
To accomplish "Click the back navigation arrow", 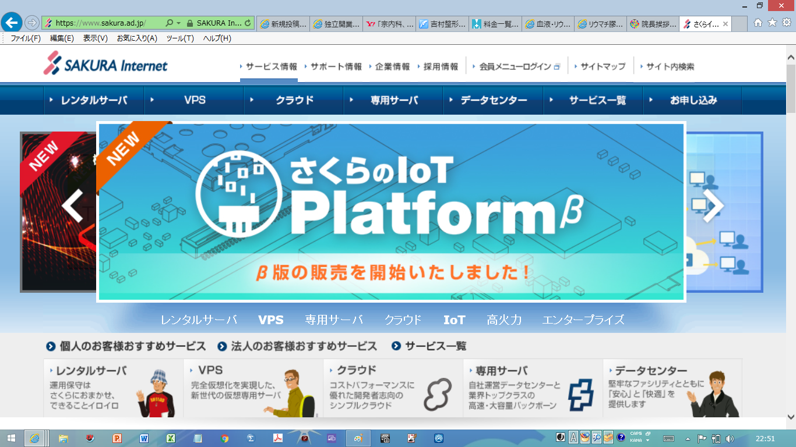I will point(10,23).
